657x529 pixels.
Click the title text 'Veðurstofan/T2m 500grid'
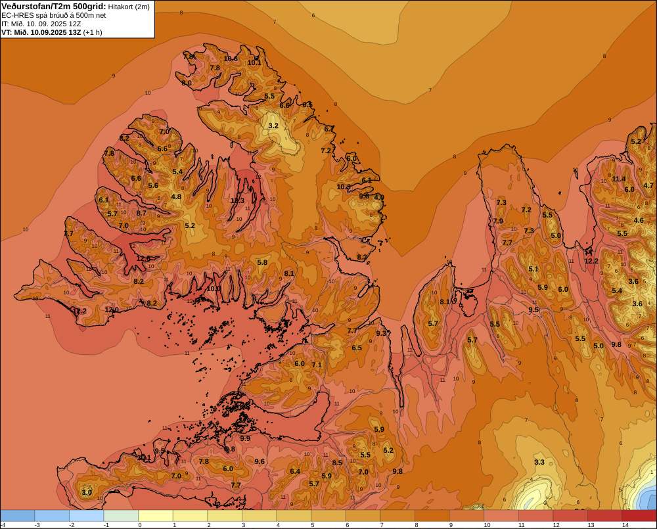54,7
